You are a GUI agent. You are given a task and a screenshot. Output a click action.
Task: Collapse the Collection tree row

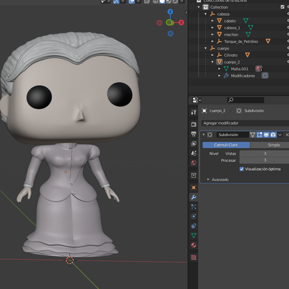pos(199,7)
